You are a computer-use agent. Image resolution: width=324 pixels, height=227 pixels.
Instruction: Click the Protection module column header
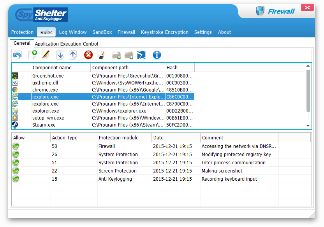click(x=124, y=137)
